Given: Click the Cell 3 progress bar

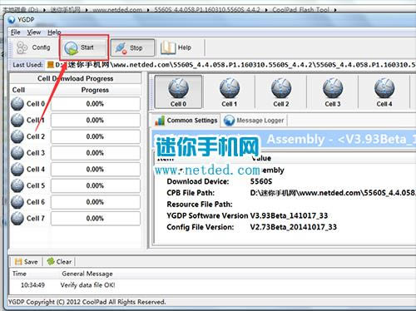Looking at the screenshot, I should coord(96,153).
